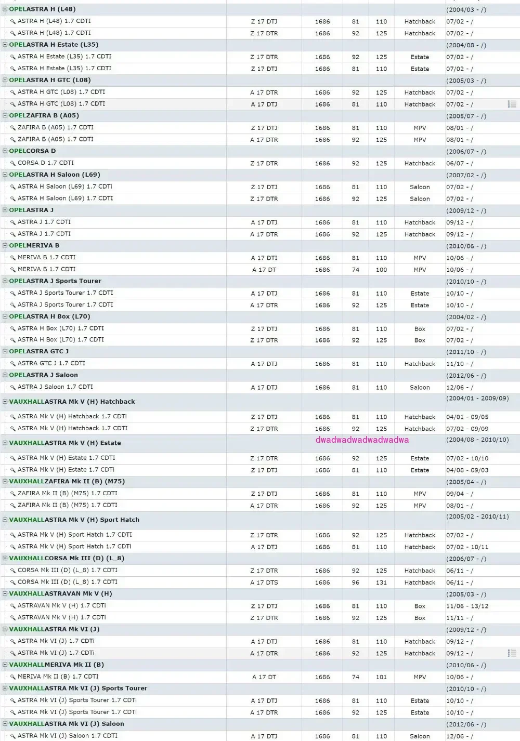Select the OPEL ASTRA J Sports Tourer header
The height and width of the screenshot is (741, 520).
pos(55,281)
